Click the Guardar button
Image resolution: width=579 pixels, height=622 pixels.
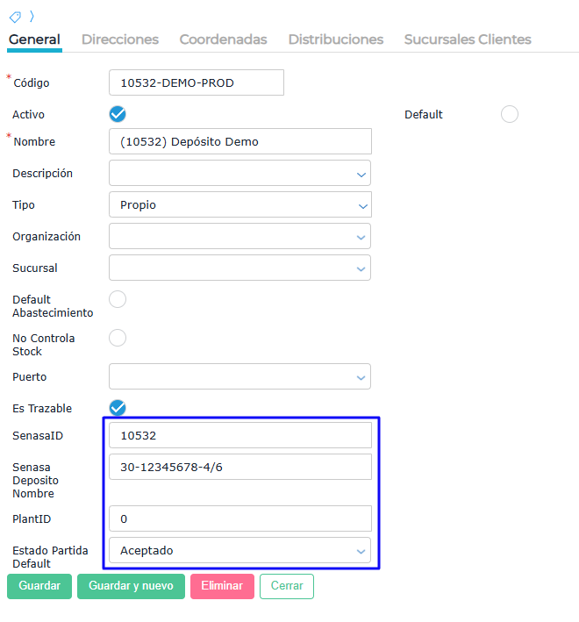click(x=39, y=586)
